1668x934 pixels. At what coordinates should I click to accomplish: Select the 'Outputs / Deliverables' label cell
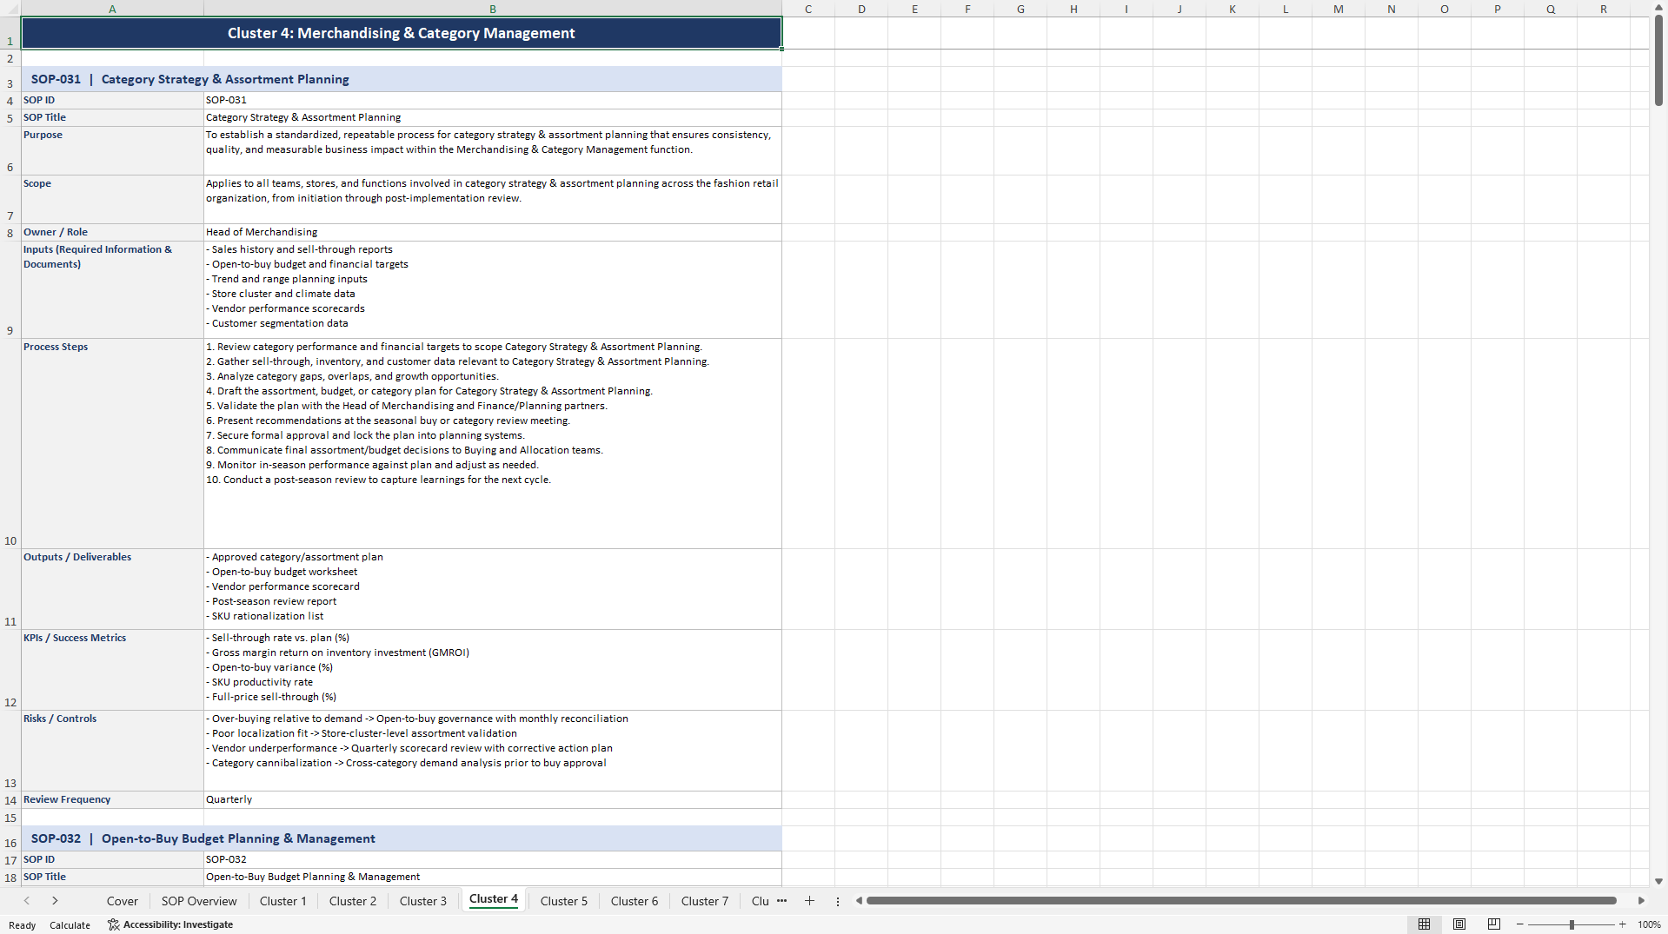pyautogui.click(x=112, y=589)
